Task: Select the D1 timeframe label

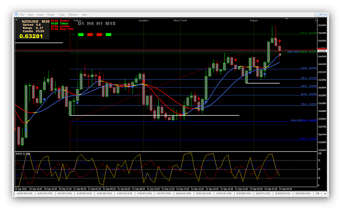Action: point(81,23)
